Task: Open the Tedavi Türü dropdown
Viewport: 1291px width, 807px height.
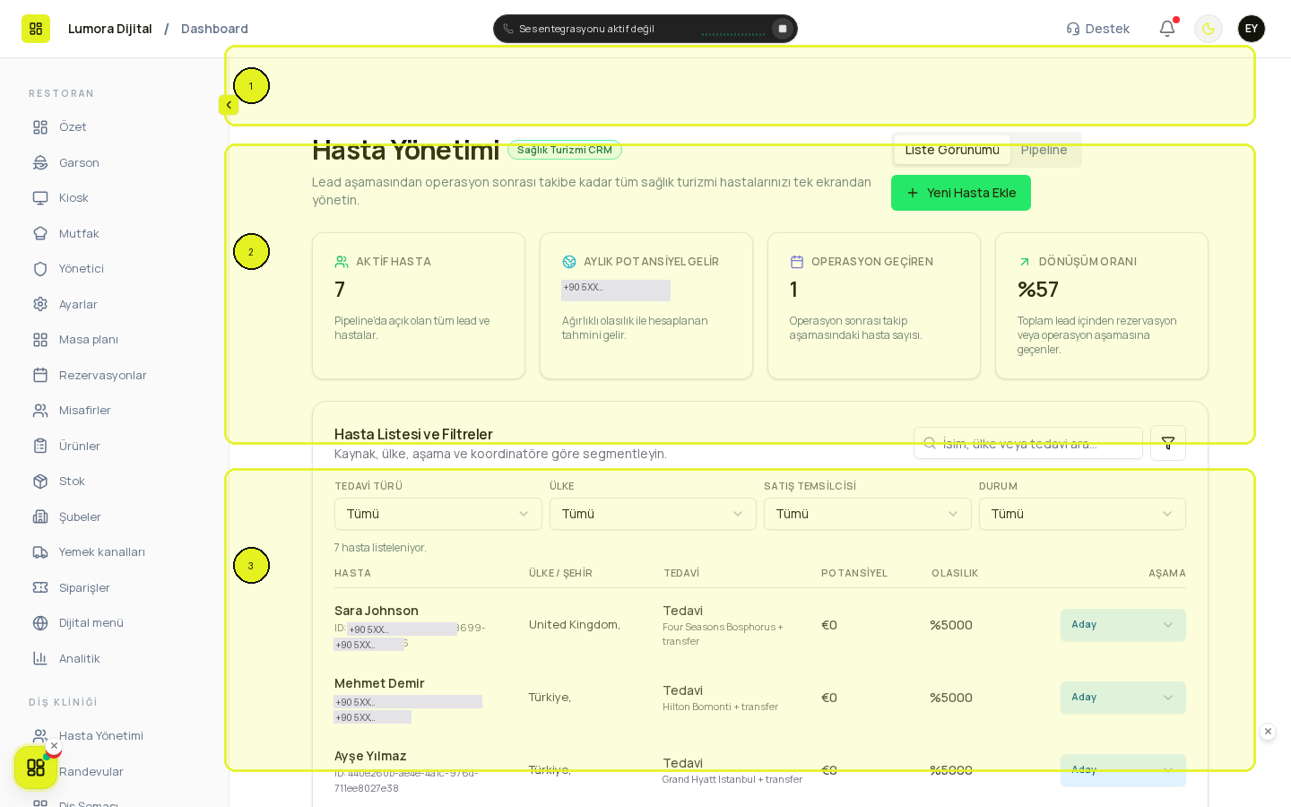Action: coord(438,514)
